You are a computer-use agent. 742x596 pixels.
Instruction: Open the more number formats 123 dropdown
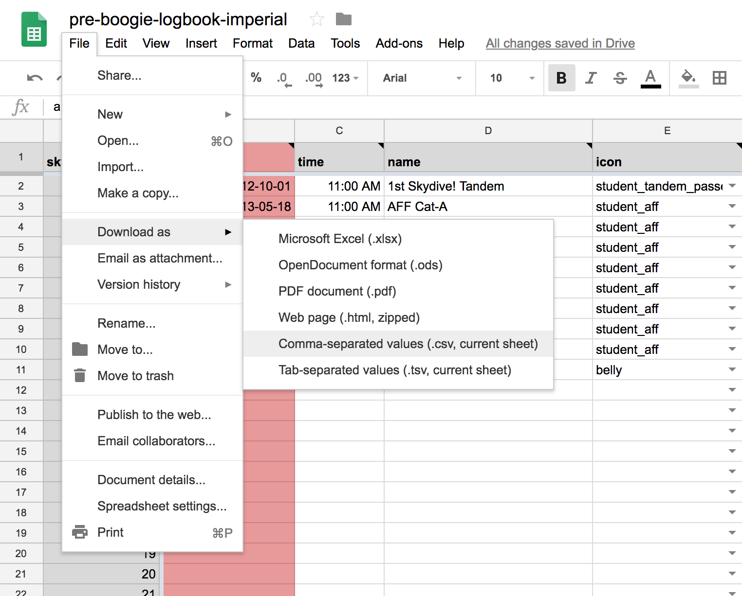coord(345,78)
